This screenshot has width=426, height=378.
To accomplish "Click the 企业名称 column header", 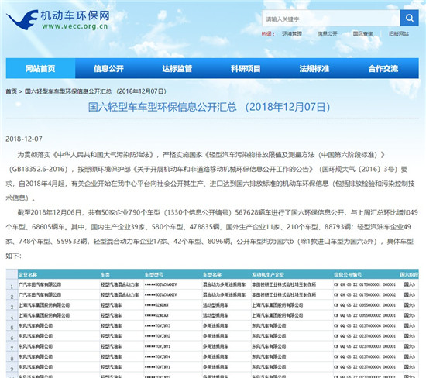I will [28, 274].
